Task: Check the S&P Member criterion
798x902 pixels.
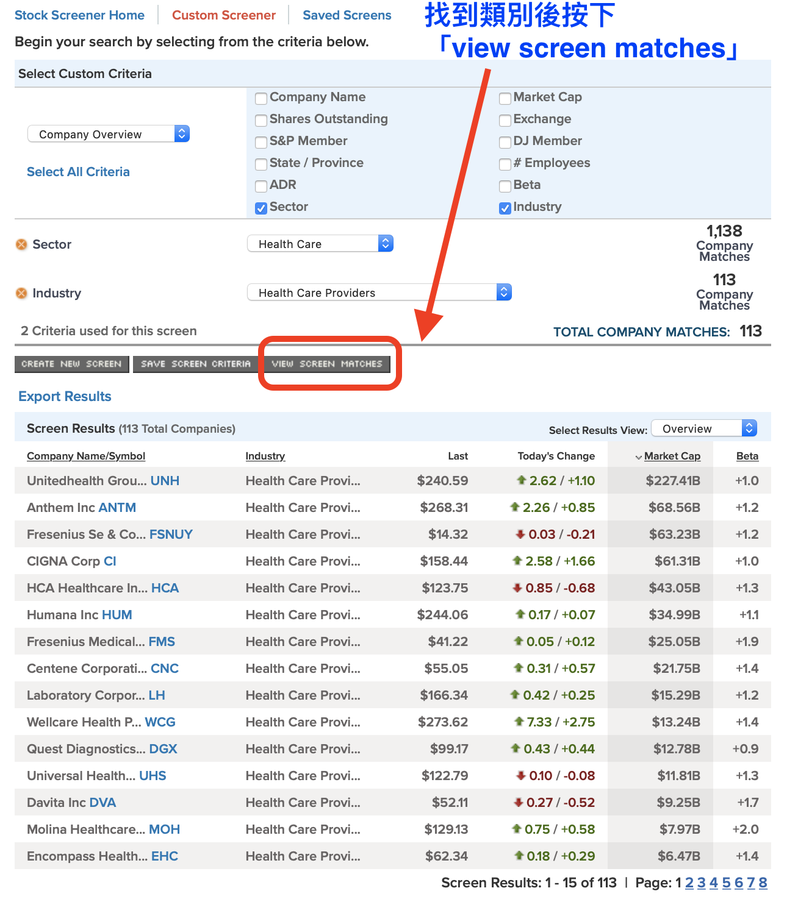Action: pyautogui.click(x=261, y=142)
